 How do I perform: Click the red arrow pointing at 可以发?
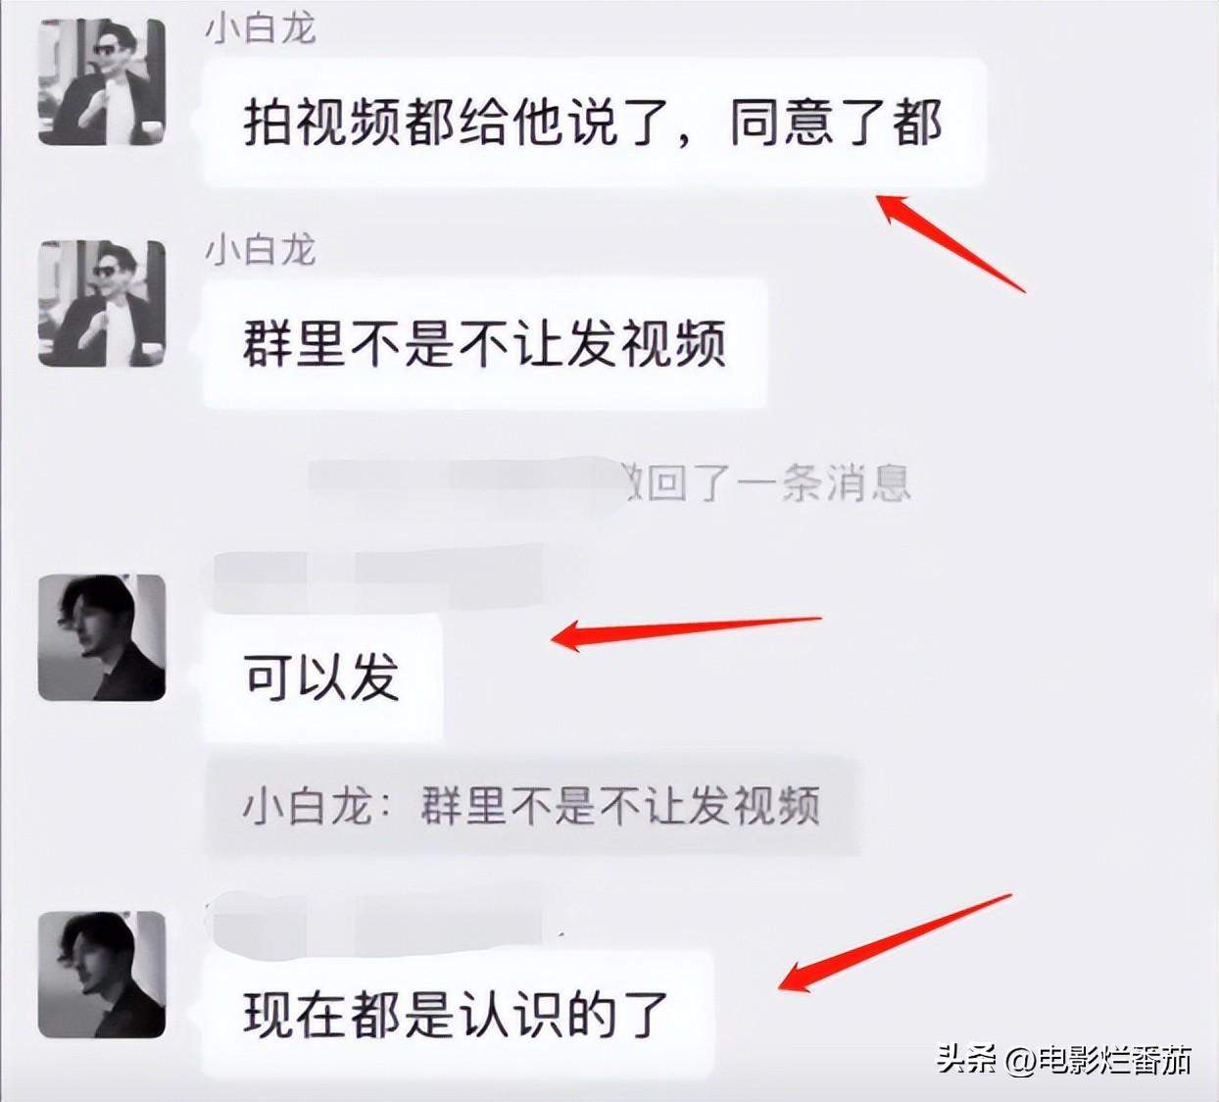click(687, 633)
